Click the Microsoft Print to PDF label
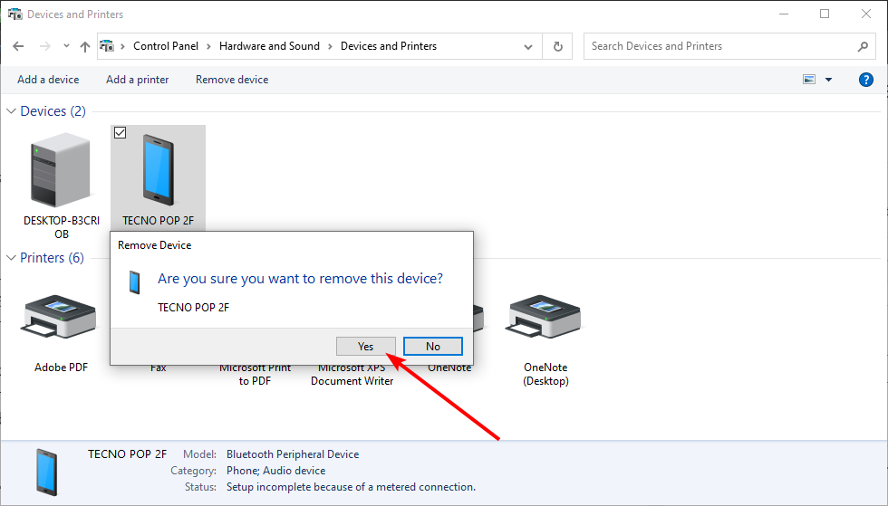Screen dimensions: 888x506 pos(255,375)
